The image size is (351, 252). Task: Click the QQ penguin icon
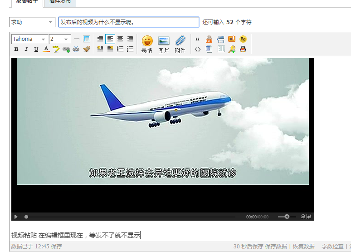(x=243, y=49)
